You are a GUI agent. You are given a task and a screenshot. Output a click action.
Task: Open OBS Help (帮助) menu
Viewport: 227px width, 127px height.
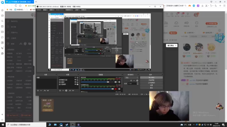coord(84,10)
